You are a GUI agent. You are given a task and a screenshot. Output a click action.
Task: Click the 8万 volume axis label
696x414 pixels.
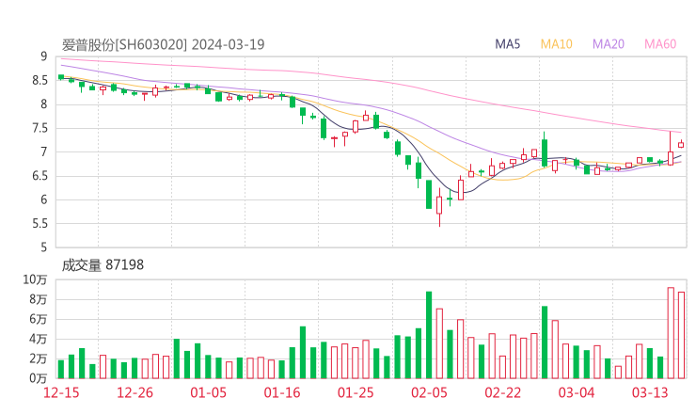(38, 299)
